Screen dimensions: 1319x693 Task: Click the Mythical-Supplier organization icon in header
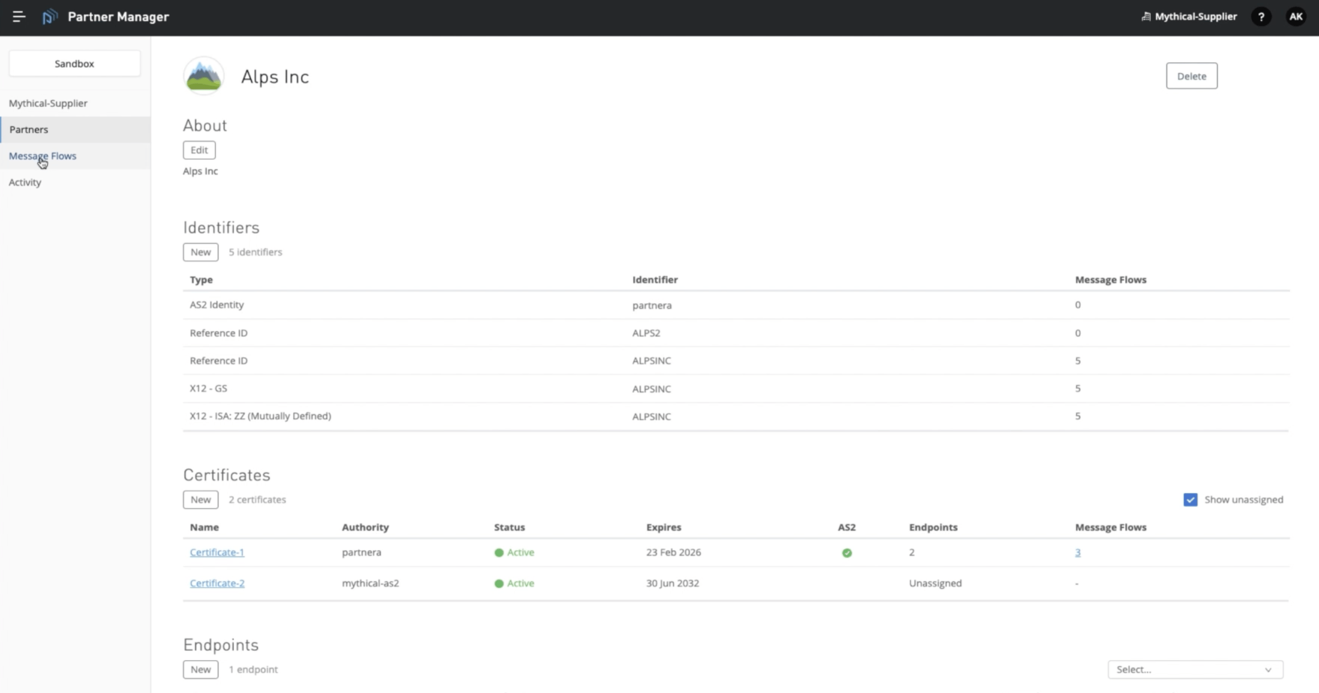tap(1146, 17)
